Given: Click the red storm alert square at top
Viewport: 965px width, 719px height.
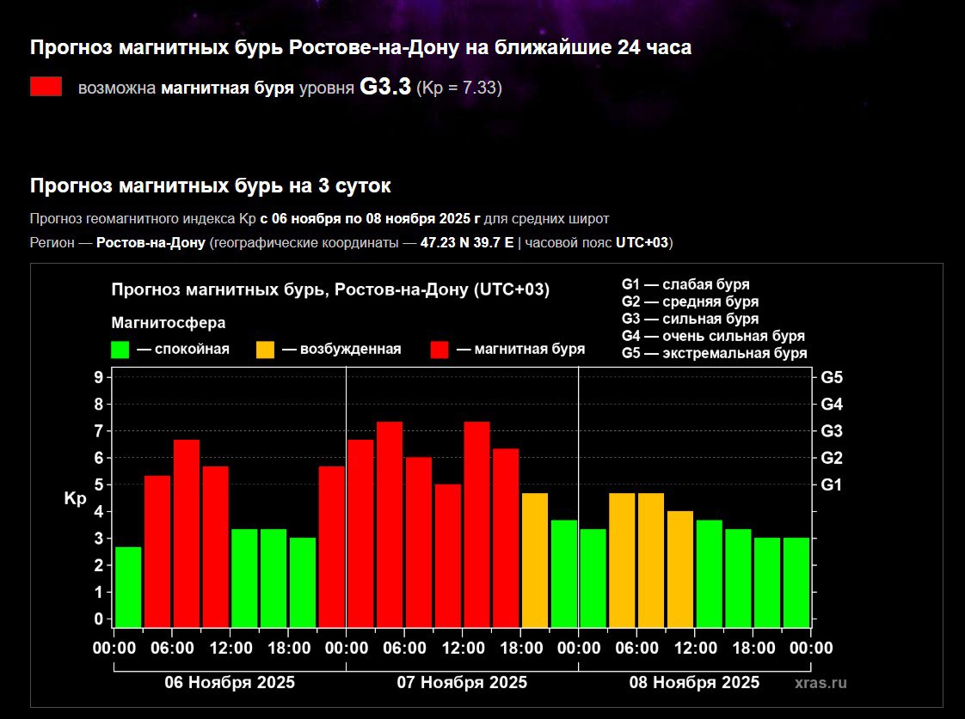Looking at the screenshot, I should 46,87.
